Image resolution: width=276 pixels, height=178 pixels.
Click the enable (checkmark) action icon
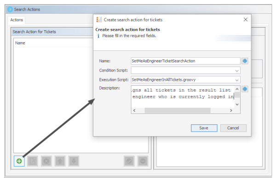(129, 161)
